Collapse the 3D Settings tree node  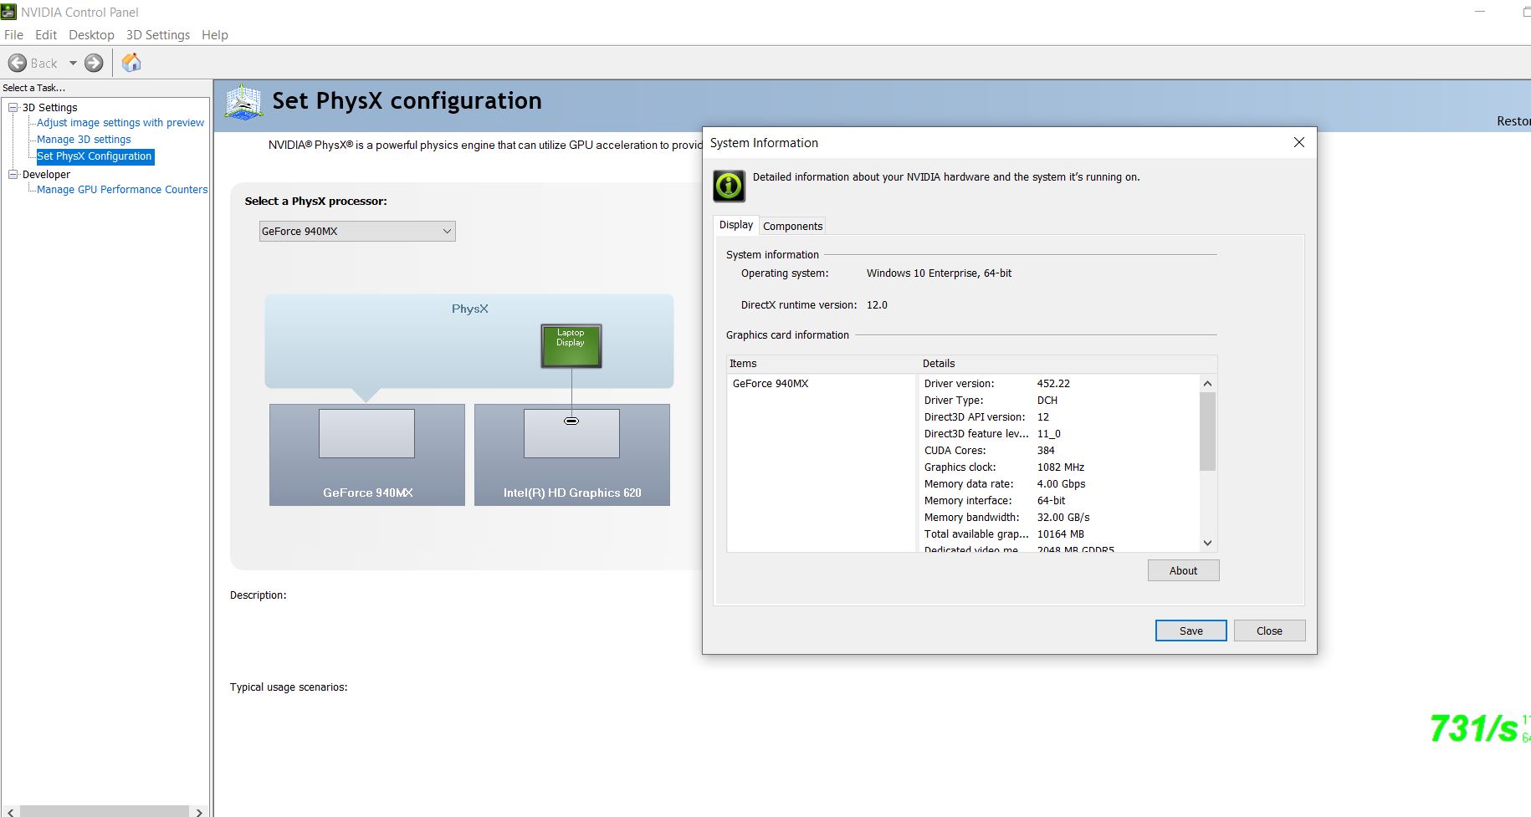pyautogui.click(x=13, y=107)
